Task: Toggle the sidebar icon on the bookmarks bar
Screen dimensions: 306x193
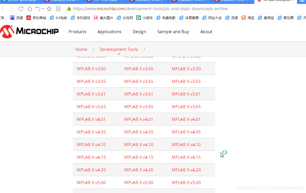Action: tap(2, 18)
